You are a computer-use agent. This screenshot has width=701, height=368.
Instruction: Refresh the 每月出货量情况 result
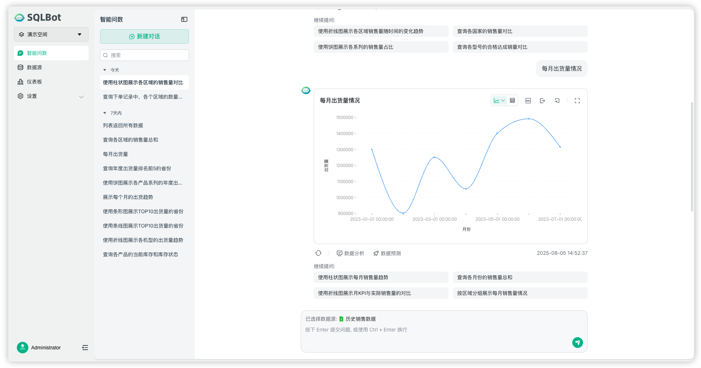(318, 253)
